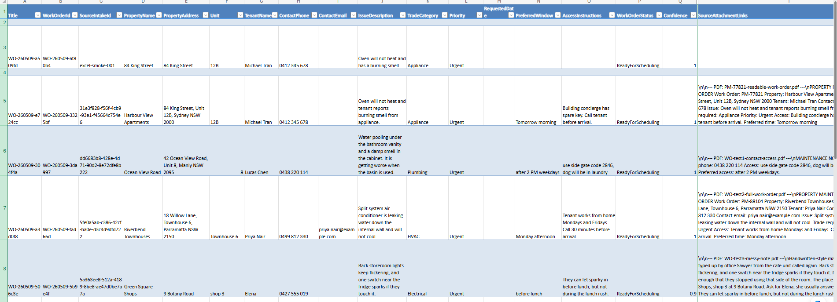
Task: Open the Priority column filter dropdown
Action: (x=479, y=15)
